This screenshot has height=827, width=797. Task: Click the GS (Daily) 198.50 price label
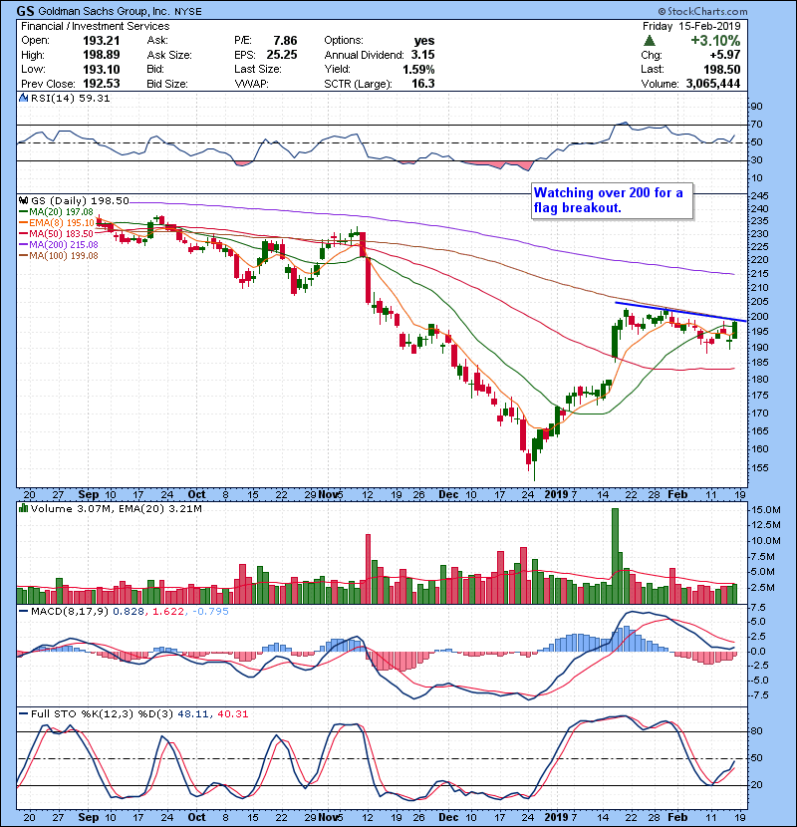(x=80, y=201)
